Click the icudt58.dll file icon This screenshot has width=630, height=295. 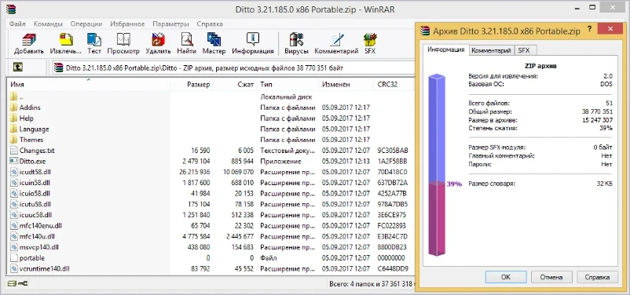pyautogui.click(x=13, y=172)
